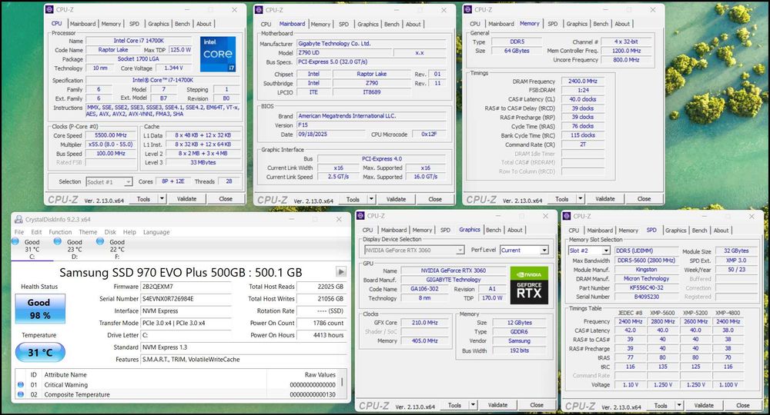
Task: Open the Edit menu in CrystalDiskInfo
Action: [36, 232]
